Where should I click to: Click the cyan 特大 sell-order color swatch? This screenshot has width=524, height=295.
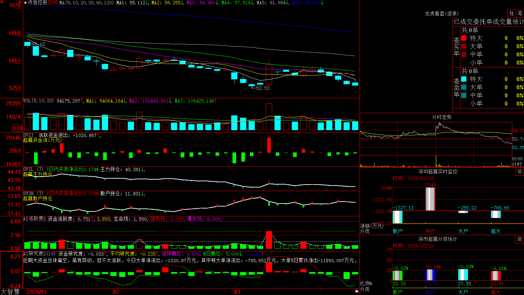click(x=464, y=79)
